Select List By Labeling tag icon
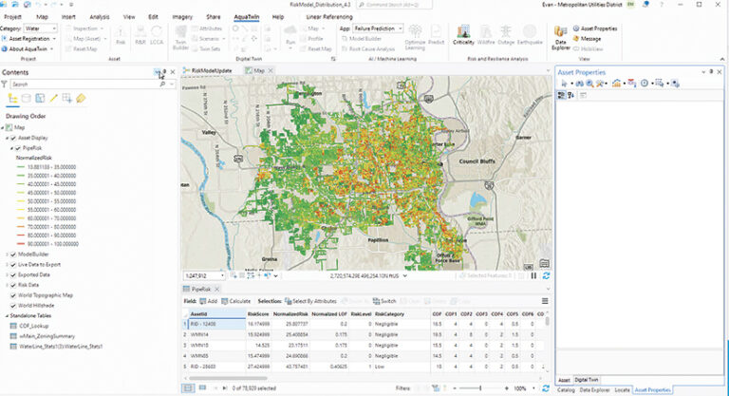Viewport: 729px width, 396px height. (x=81, y=99)
